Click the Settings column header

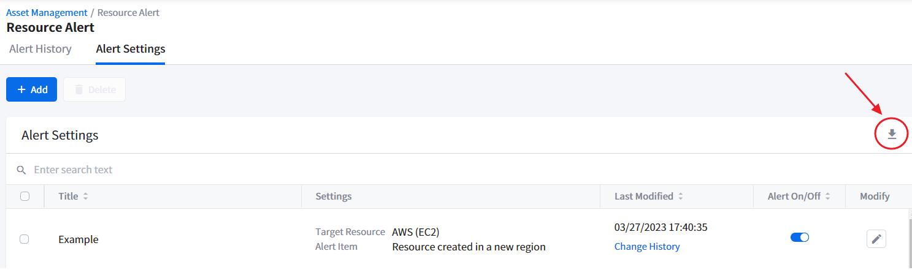[x=334, y=197]
